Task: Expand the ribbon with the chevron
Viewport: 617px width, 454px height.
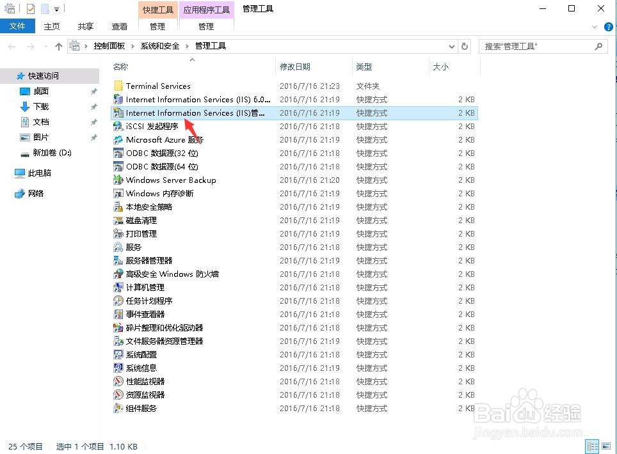Action: click(594, 27)
